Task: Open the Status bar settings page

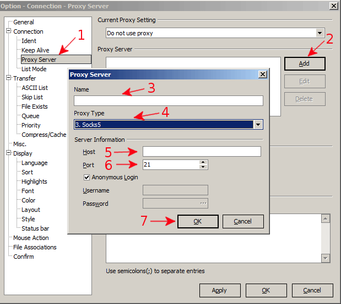Action: click(35, 228)
